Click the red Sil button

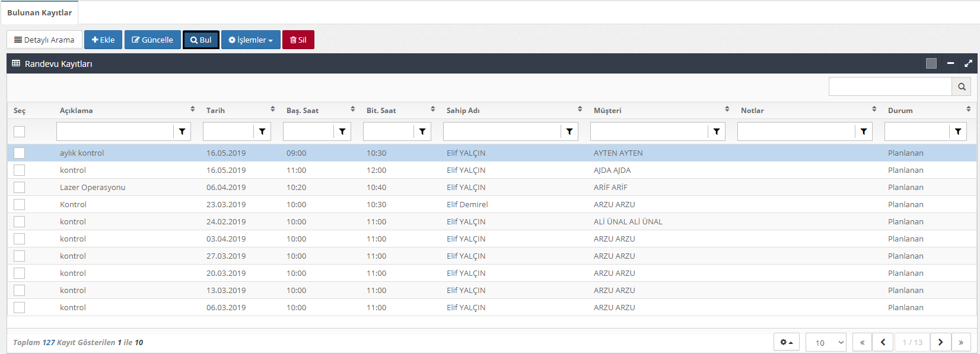(x=298, y=40)
